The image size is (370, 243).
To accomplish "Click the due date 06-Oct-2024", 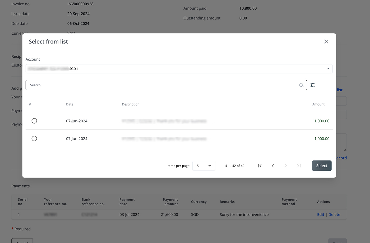I will point(78,24).
